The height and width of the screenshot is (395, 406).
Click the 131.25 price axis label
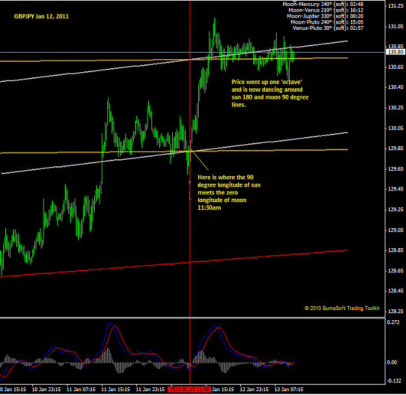click(396, 6)
